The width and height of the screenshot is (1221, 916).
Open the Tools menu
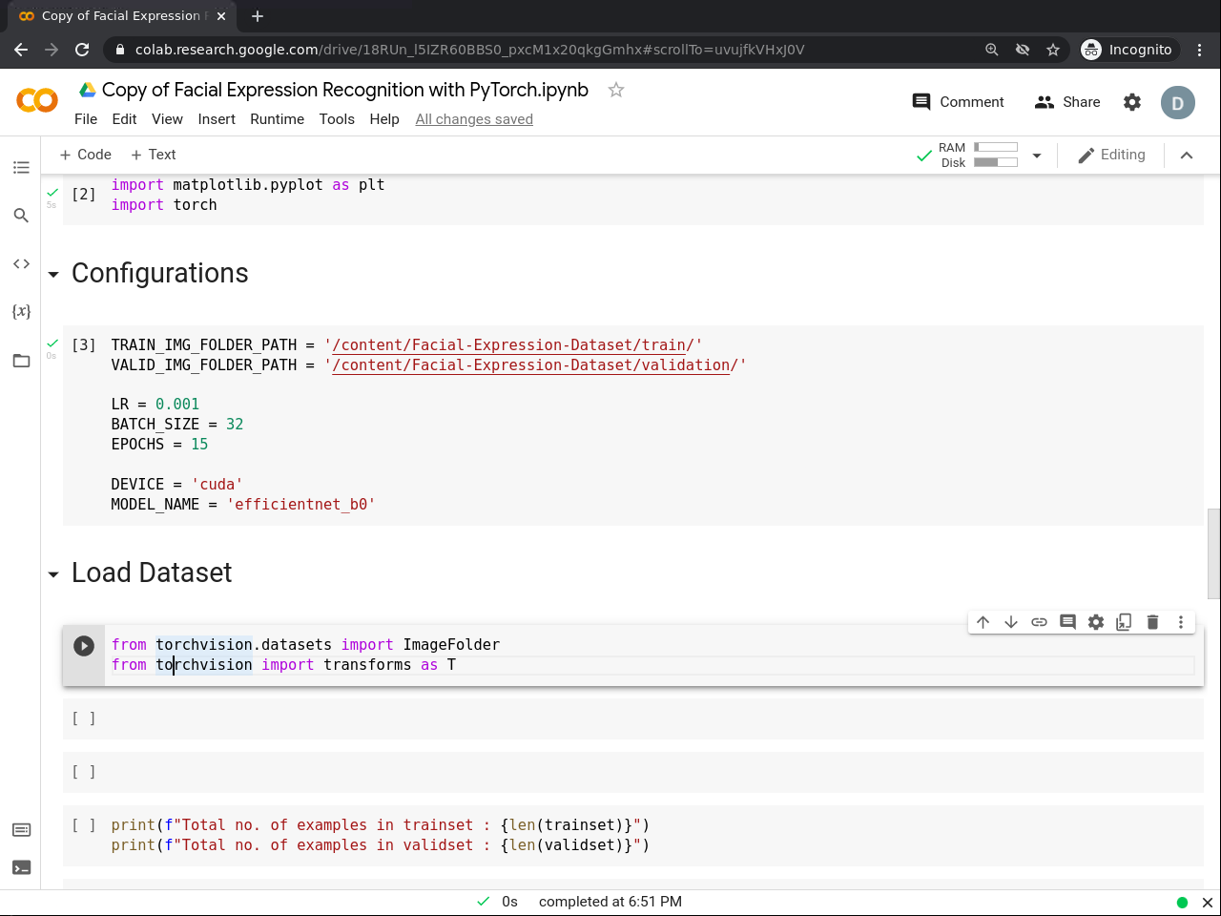337,119
